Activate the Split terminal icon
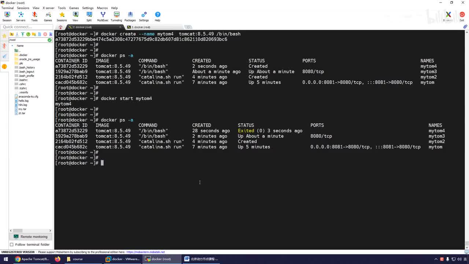This screenshot has width=469, height=264. pyautogui.click(x=89, y=16)
